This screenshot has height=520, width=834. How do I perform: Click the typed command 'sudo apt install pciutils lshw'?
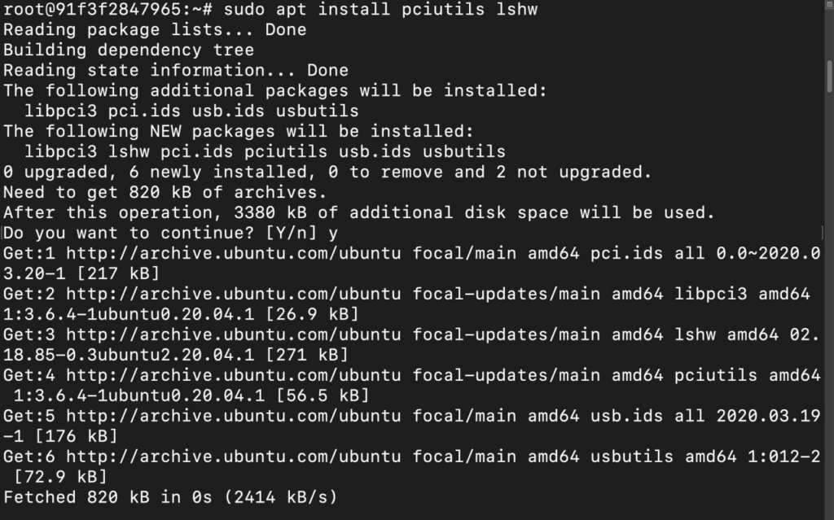pyautogui.click(x=380, y=10)
